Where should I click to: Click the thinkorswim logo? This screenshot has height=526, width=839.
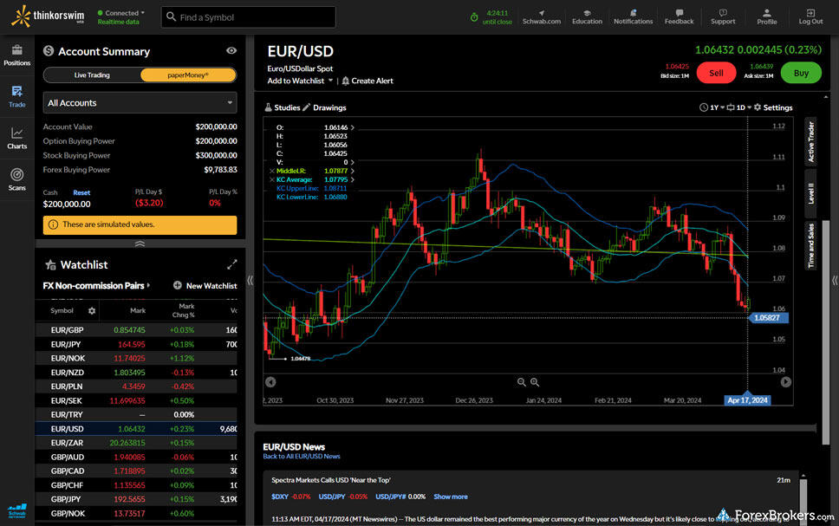point(47,16)
